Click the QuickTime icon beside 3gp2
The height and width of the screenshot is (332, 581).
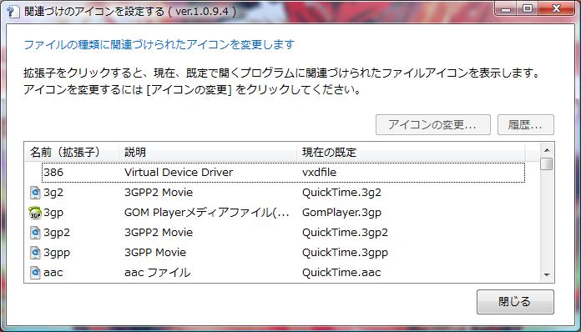35,233
